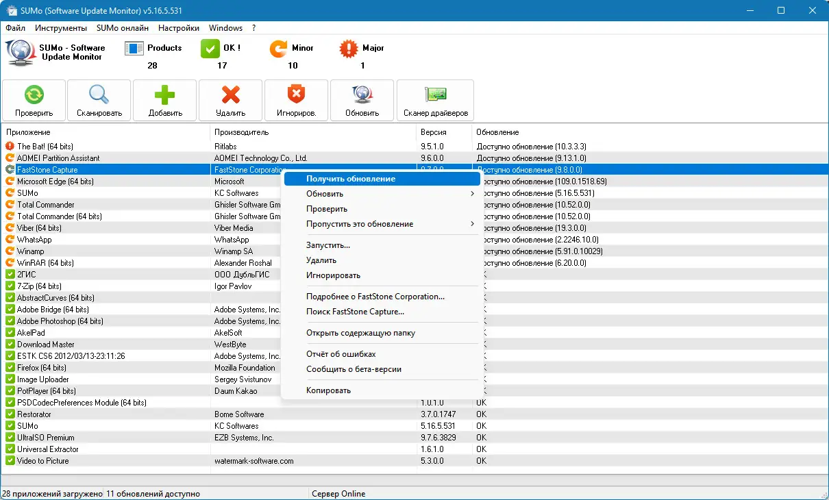Viewport: 829px width, 500px height.
Task: Click the red major icon beside The Bat!
Action: point(10,147)
